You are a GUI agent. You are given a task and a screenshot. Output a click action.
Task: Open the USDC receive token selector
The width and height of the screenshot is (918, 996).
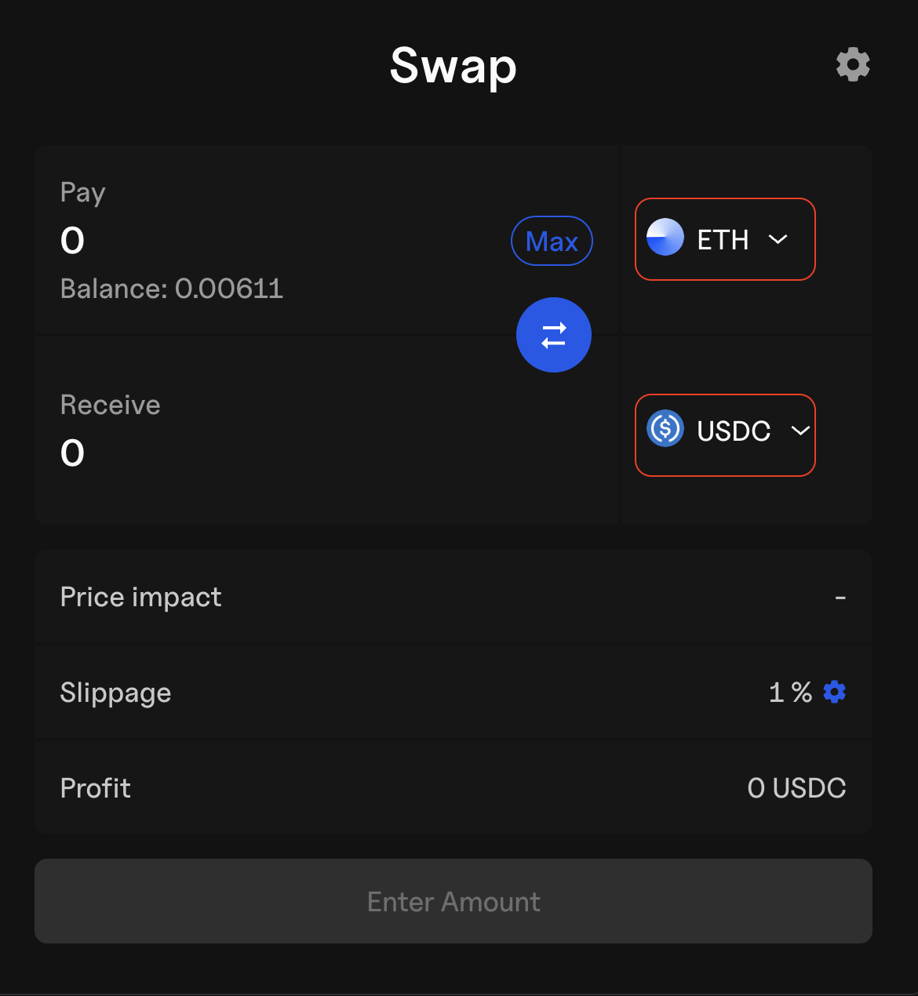click(x=725, y=435)
